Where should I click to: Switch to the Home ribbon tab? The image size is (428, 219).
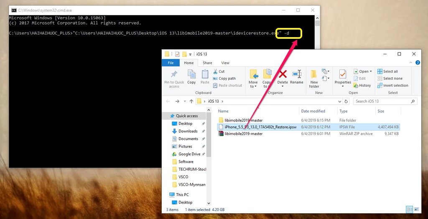(x=189, y=63)
